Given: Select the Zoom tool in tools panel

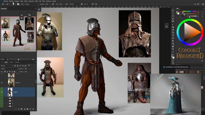Looking at the screenshot, I should (x=173, y=49).
